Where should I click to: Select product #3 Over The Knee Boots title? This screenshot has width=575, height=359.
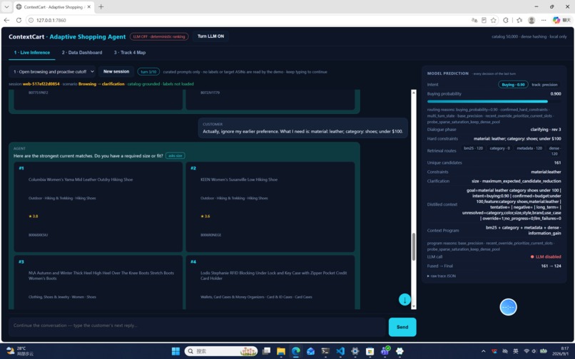[101, 276]
